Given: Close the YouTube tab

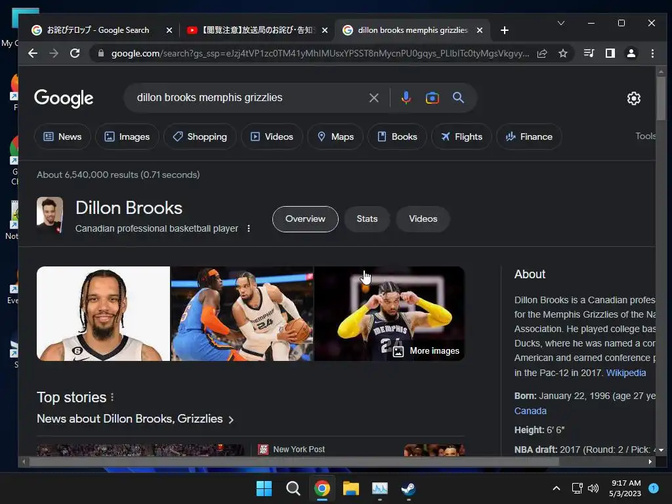Looking at the screenshot, I should pos(325,30).
